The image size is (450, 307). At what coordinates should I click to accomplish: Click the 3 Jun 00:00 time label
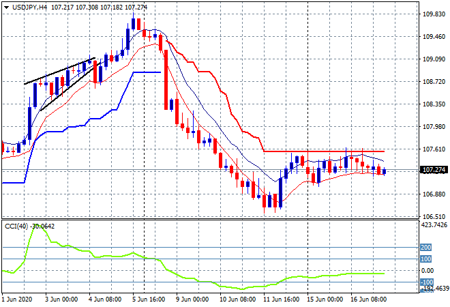click(61, 299)
